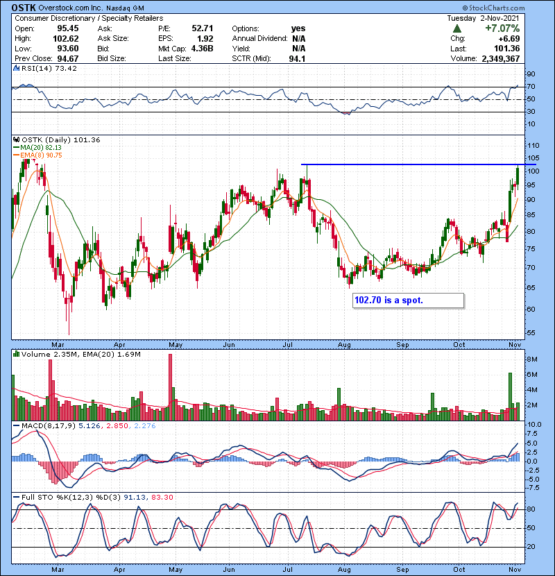Click the stochastic %D value 83.30

(162, 497)
